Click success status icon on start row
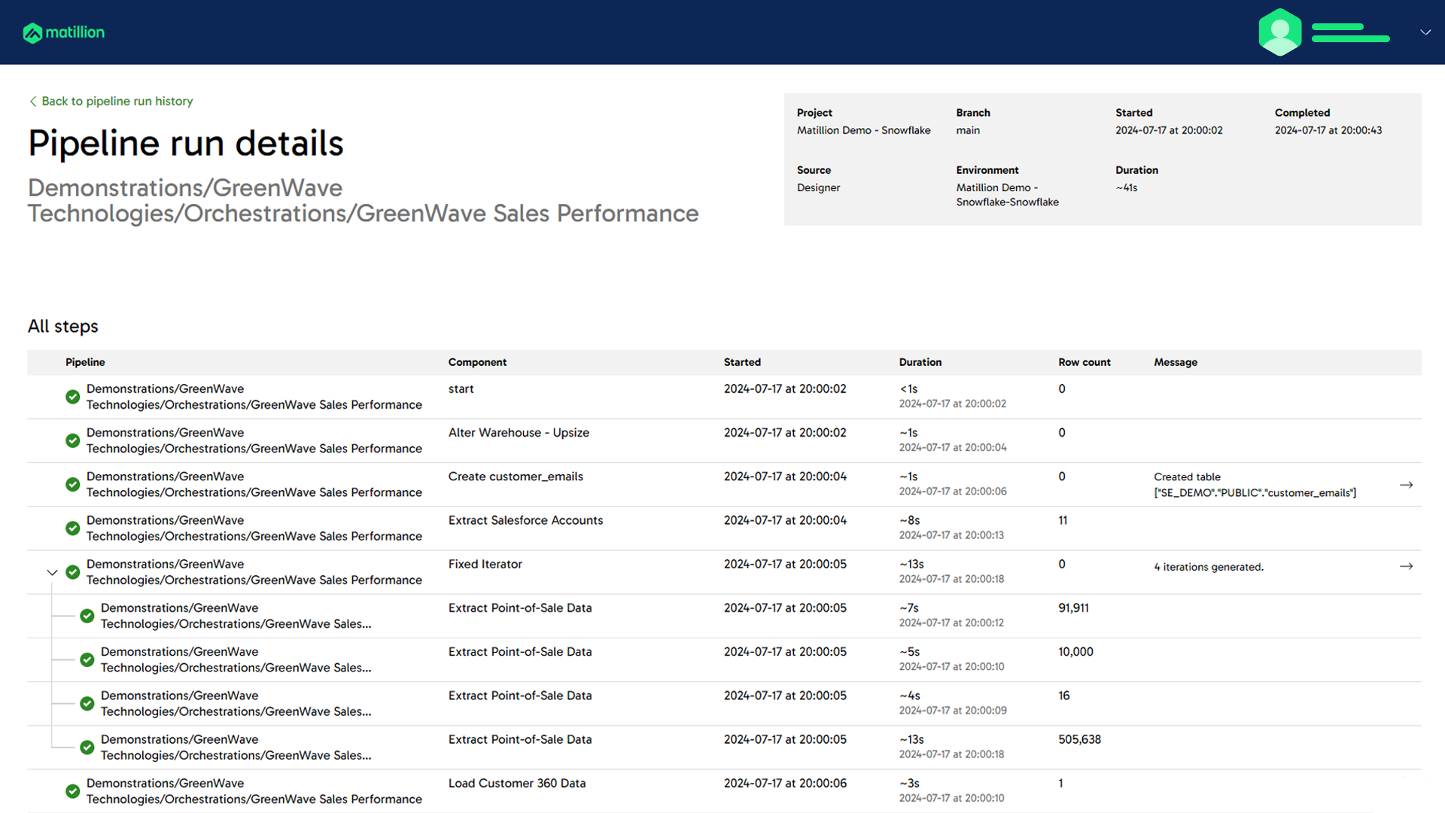Viewport: 1445px width, 813px height. [73, 397]
